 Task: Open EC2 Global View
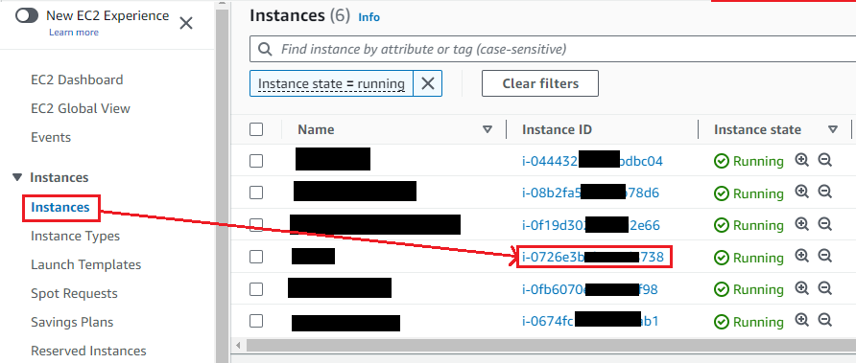point(81,108)
